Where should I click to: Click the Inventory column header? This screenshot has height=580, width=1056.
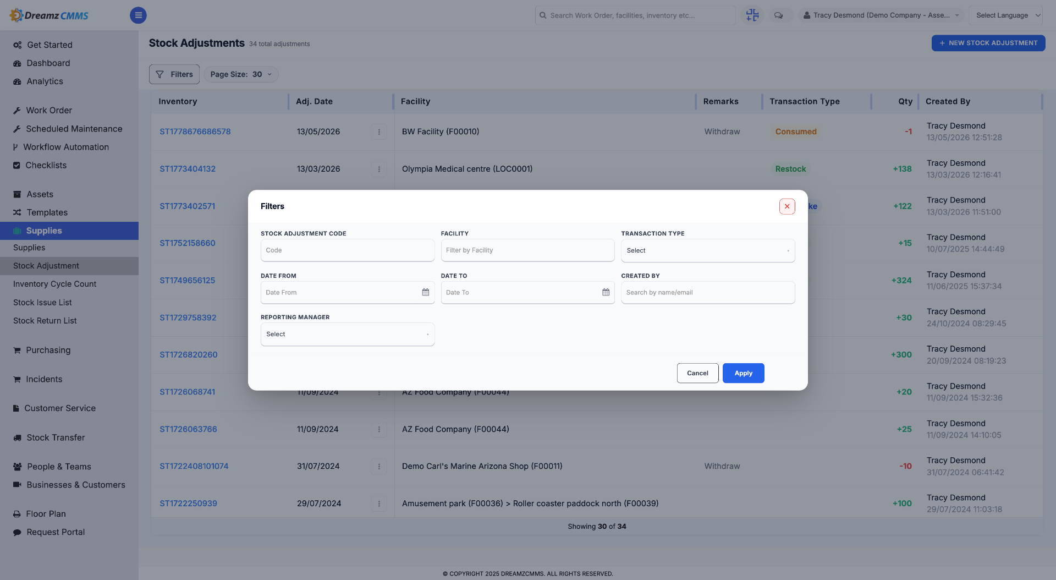click(178, 102)
